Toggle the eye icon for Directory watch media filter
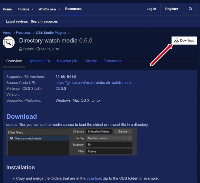This screenshot has width=200, height=183. (x=11, y=138)
